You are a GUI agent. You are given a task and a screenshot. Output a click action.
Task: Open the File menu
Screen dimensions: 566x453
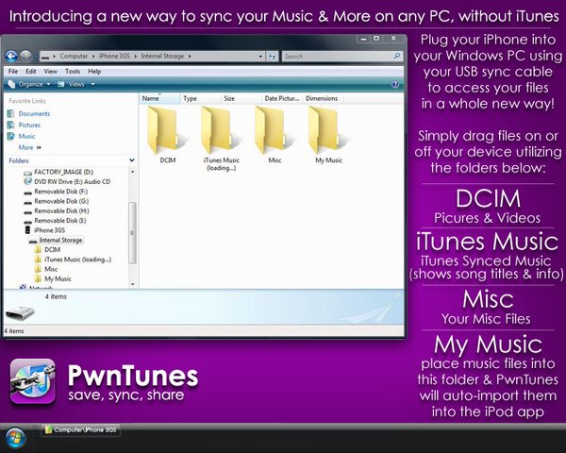[x=13, y=71]
